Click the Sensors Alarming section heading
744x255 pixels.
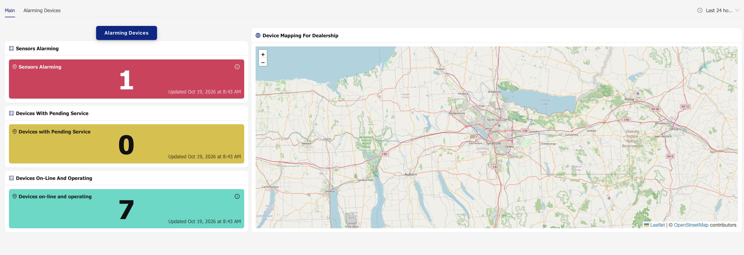37,48
